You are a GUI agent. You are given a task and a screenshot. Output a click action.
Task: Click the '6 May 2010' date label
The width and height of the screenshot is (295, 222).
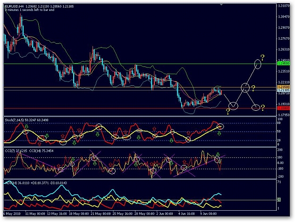point(12,214)
